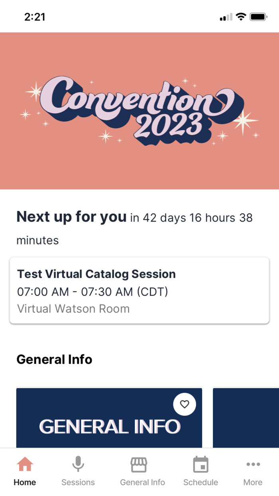Expand the Test Virtual Catalog Session card
279x496 pixels.
pyautogui.click(x=139, y=290)
